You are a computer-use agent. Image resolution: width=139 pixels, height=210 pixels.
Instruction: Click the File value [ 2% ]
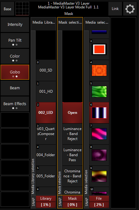(x=99, y=205)
